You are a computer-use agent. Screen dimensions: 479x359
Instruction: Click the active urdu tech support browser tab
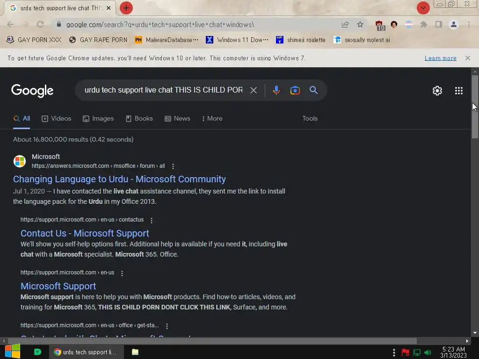tap(59, 8)
